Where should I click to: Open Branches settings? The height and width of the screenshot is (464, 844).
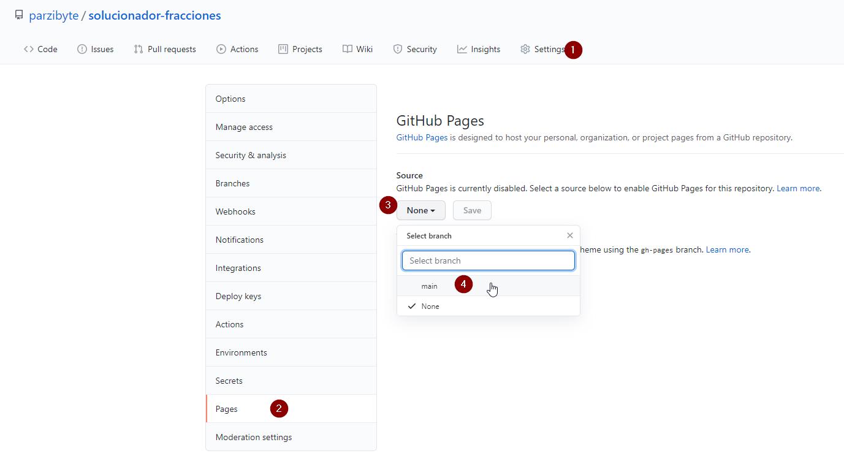click(x=291, y=183)
